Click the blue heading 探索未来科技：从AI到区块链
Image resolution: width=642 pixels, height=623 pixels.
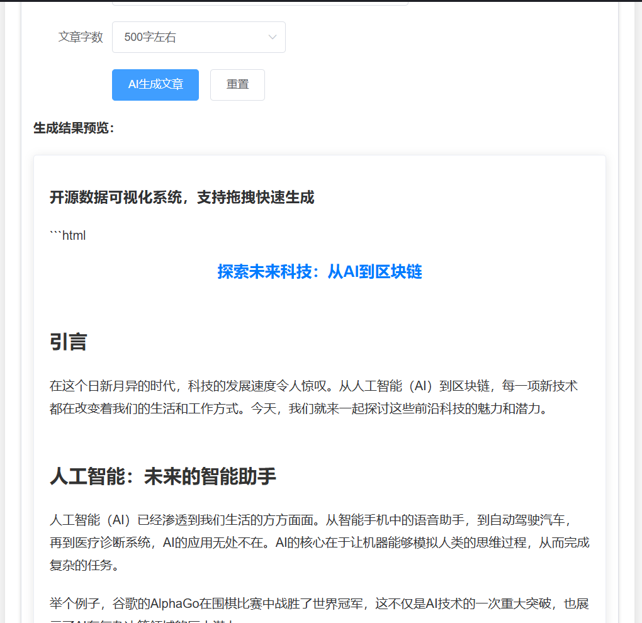[x=320, y=272]
